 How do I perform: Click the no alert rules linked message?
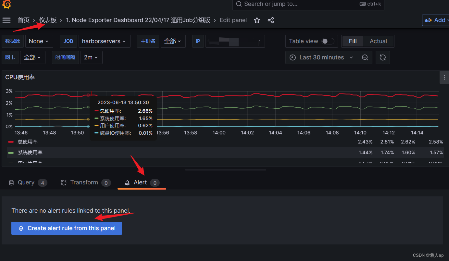point(71,211)
